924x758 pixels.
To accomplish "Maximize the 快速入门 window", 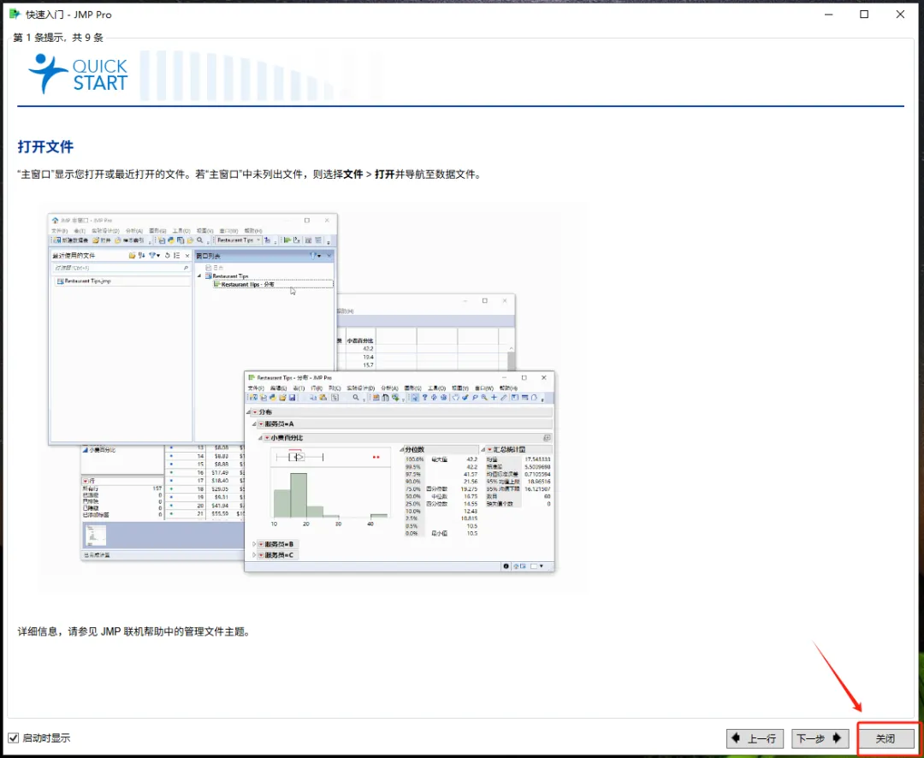I will [864, 15].
